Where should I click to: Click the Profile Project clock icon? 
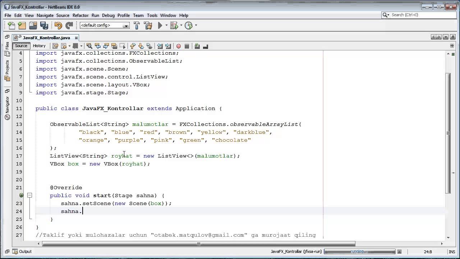(188, 25)
